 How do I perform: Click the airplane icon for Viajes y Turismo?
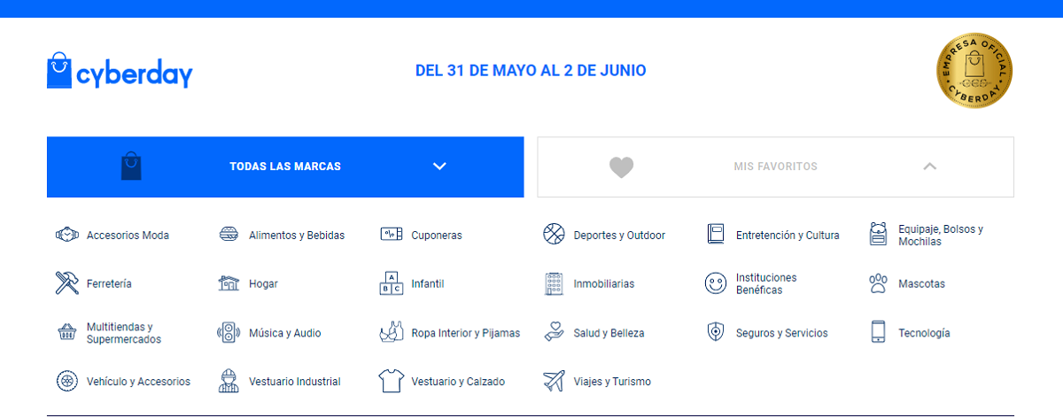[554, 382]
